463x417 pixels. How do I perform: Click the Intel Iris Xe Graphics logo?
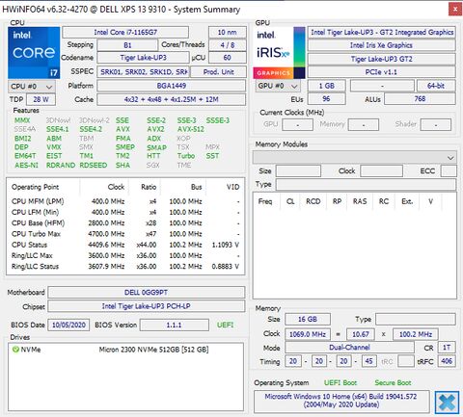click(279, 53)
